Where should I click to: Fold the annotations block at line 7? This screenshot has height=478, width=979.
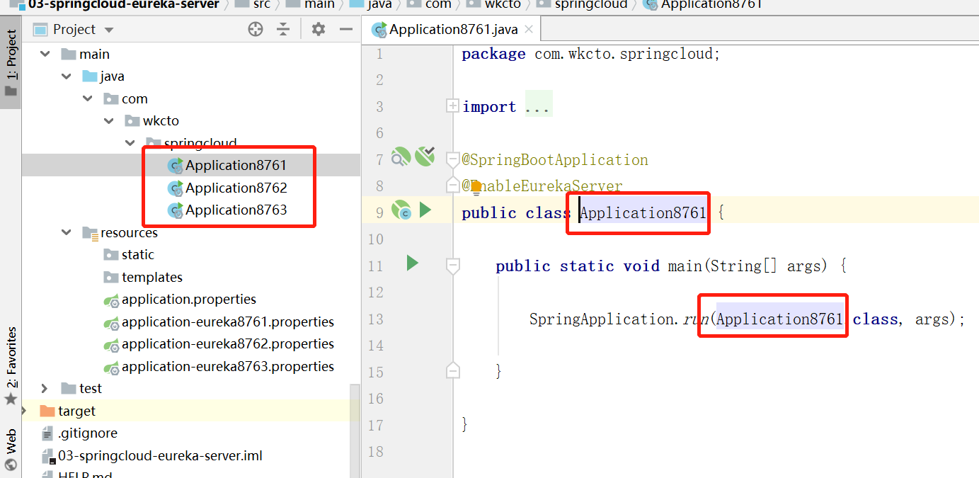[452, 160]
